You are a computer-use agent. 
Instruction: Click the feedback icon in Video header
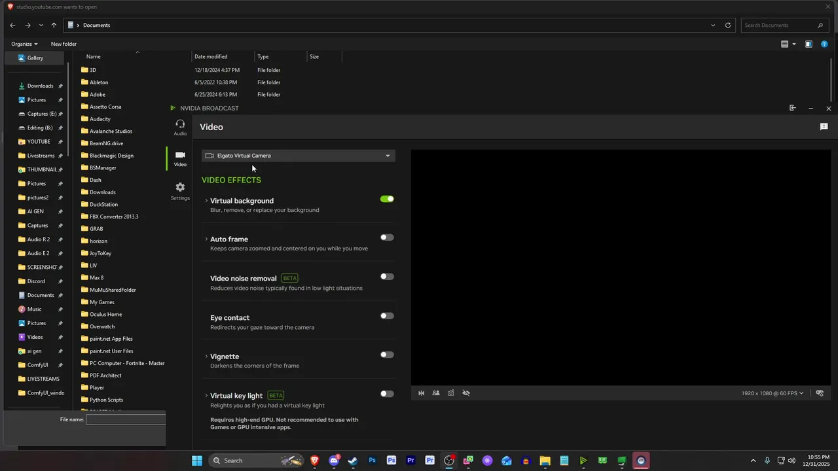(x=824, y=127)
